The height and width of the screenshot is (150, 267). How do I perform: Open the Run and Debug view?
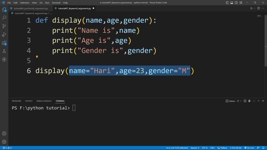point(4,34)
